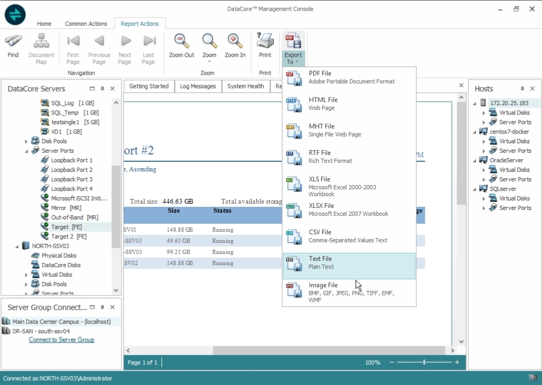Click the Find binoculars icon
Viewport: 542px width, 385px height.
13,41
